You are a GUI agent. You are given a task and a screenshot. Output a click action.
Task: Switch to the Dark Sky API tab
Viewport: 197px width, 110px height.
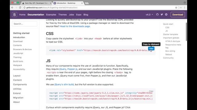36,3
